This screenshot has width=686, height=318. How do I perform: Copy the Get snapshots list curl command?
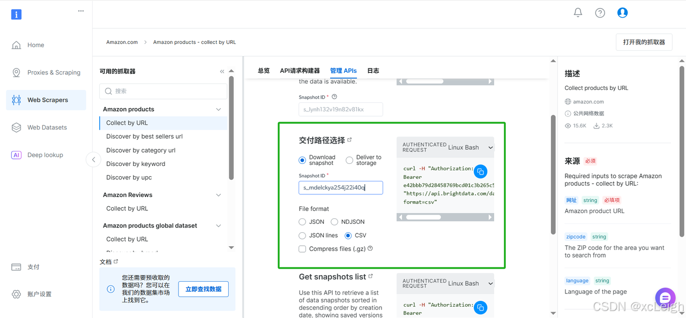coord(480,307)
